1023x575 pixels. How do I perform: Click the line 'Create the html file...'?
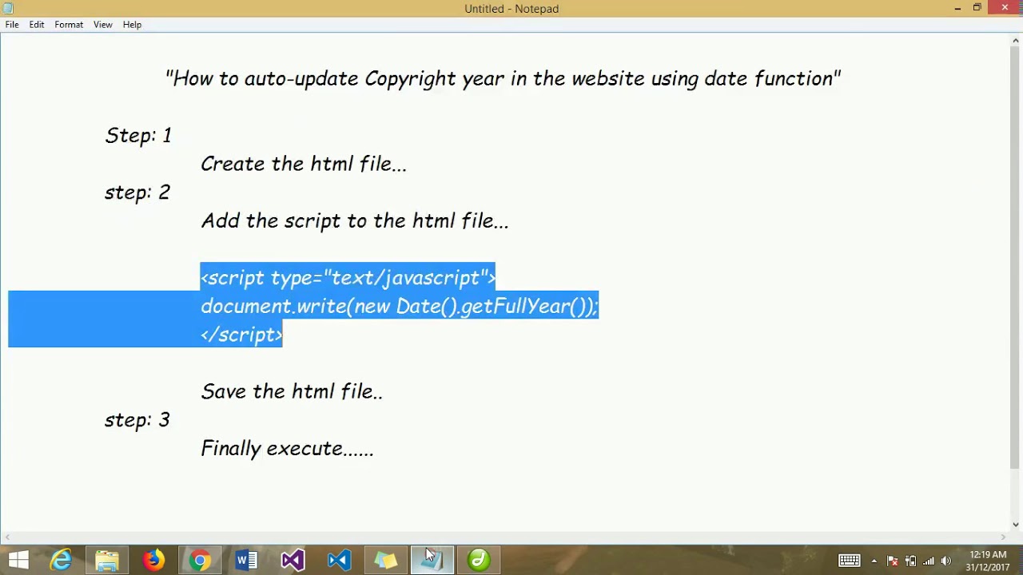tap(304, 164)
